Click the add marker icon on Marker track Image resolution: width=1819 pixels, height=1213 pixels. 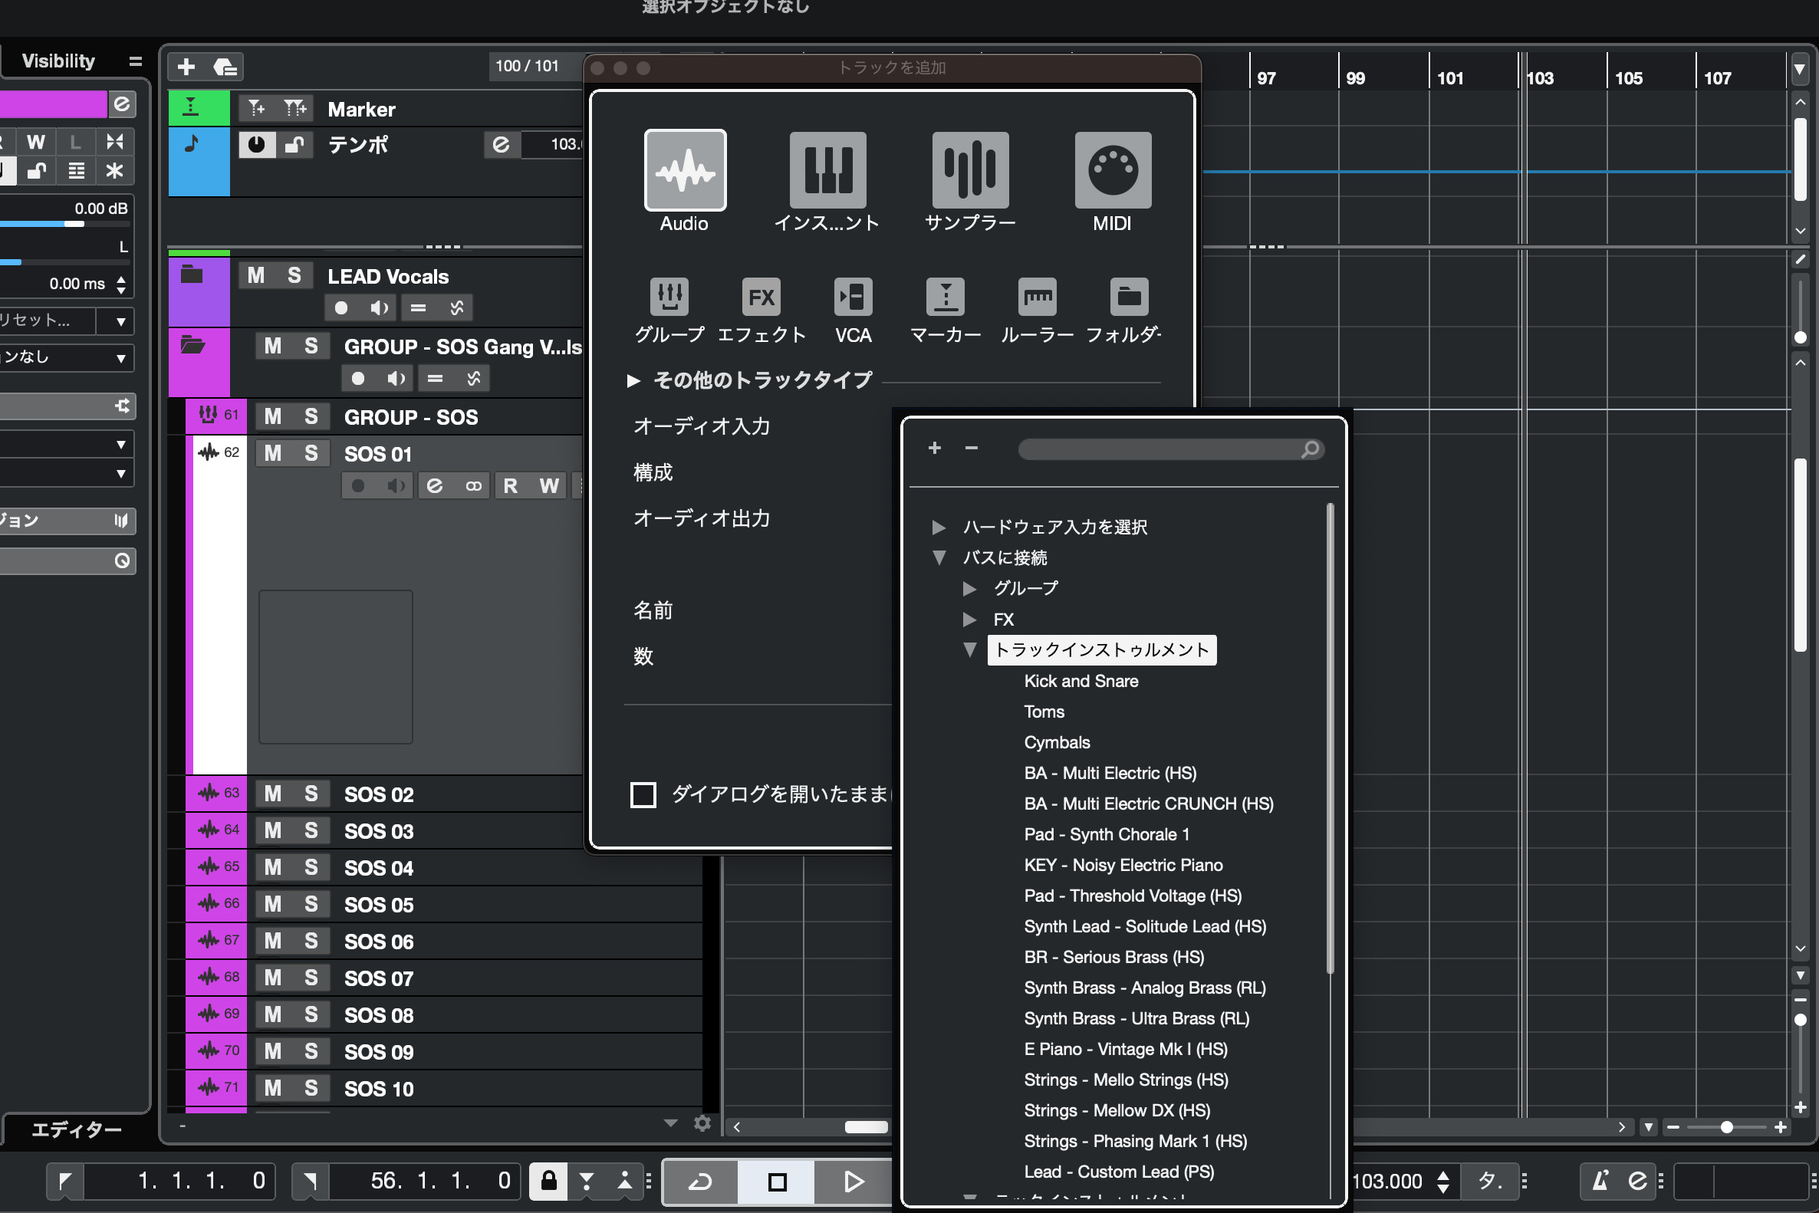point(257,108)
